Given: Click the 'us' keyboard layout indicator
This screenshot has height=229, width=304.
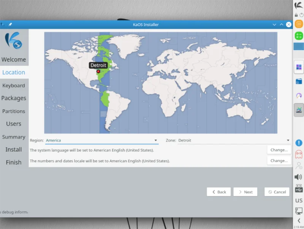Looking at the screenshot, I should [x=299, y=200].
